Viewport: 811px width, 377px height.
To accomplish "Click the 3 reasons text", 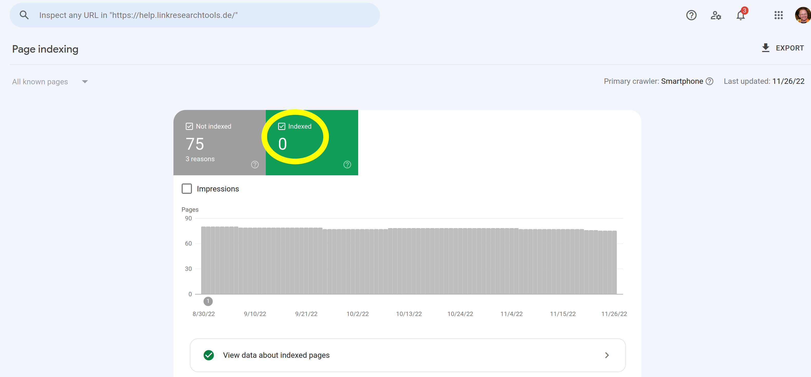I will point(200,159).
